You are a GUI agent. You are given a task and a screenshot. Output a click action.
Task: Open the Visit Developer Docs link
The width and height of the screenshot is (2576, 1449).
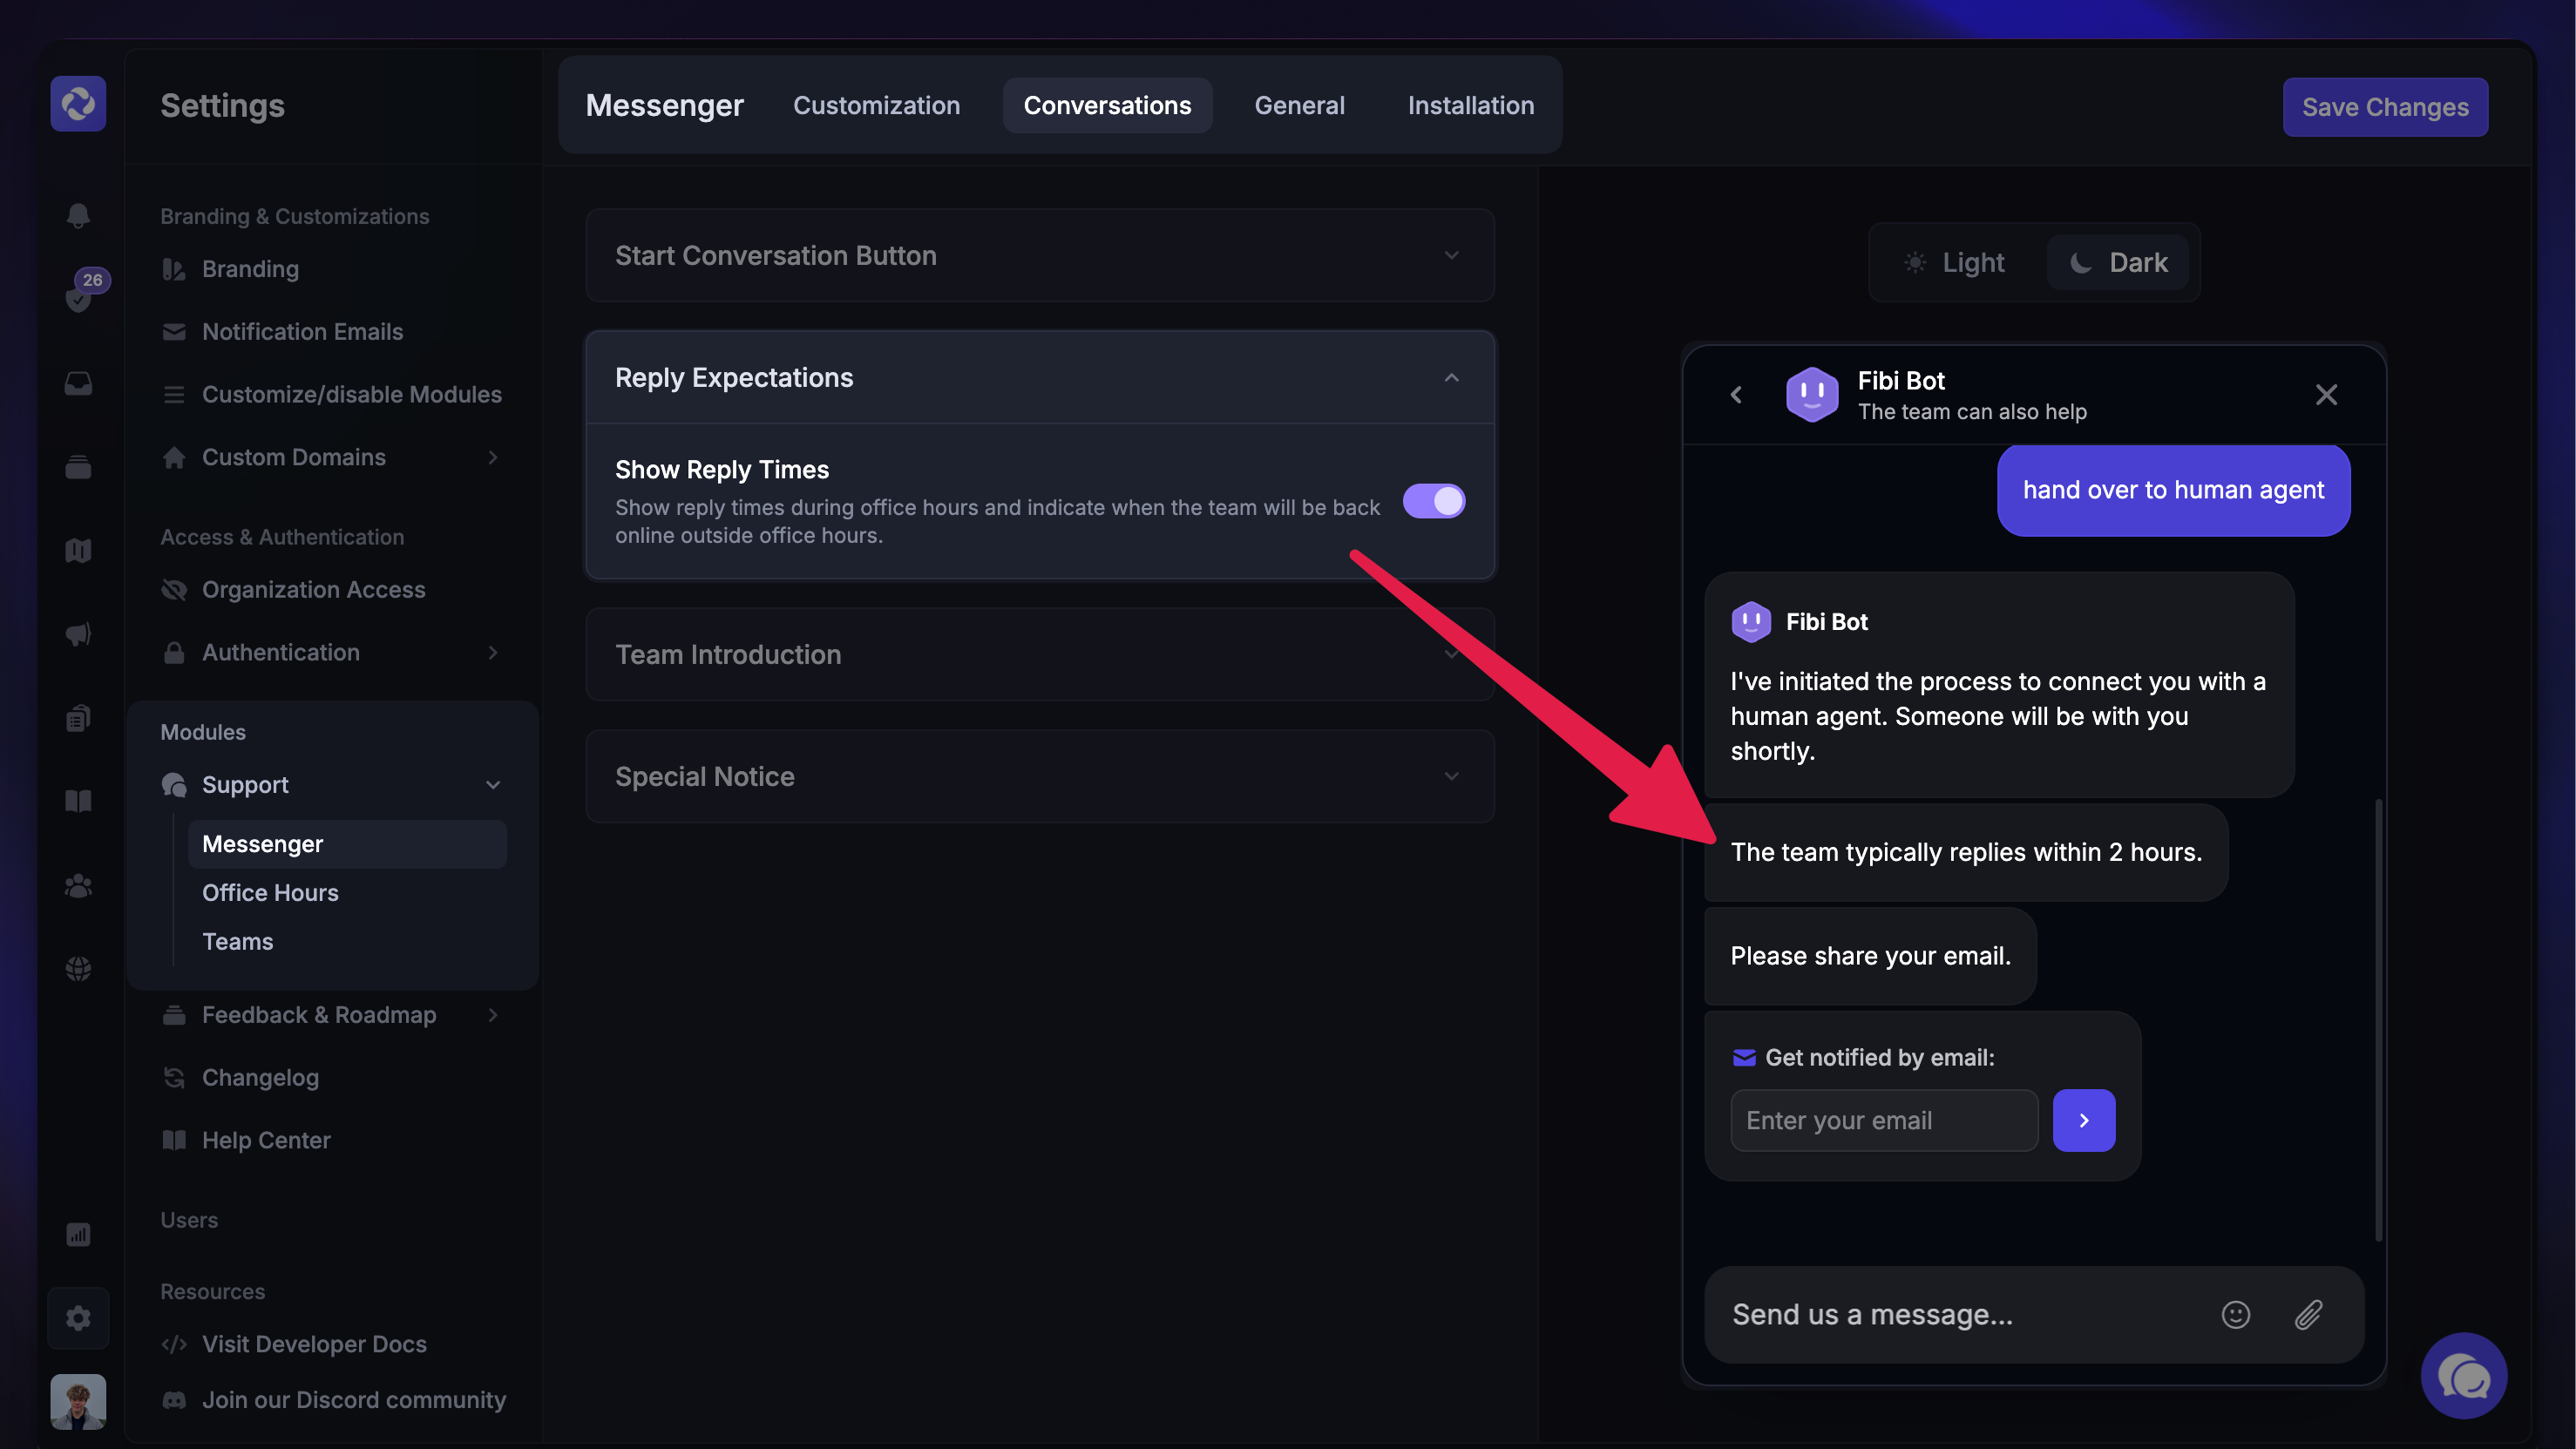313,1344
